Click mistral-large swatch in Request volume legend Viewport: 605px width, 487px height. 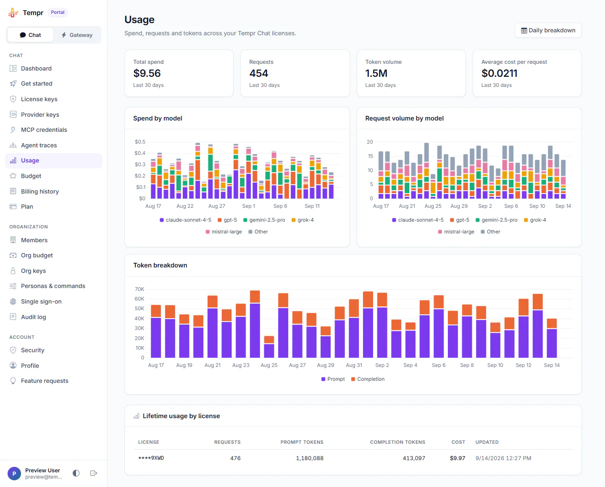440,232
